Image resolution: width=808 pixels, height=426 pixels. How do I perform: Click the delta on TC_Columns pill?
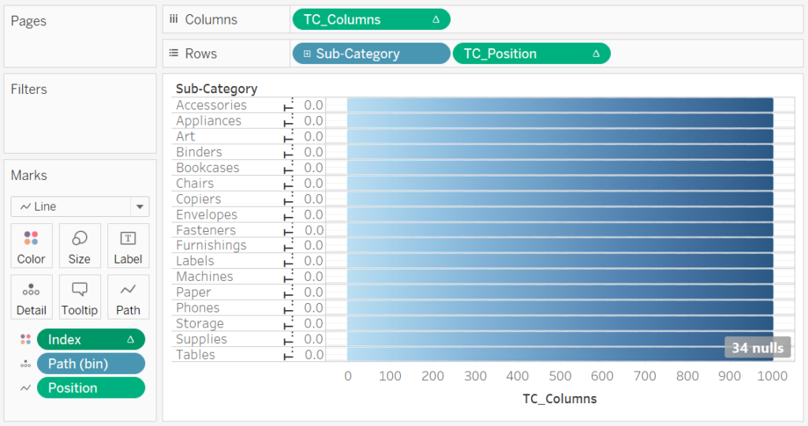tap(436, 20)
